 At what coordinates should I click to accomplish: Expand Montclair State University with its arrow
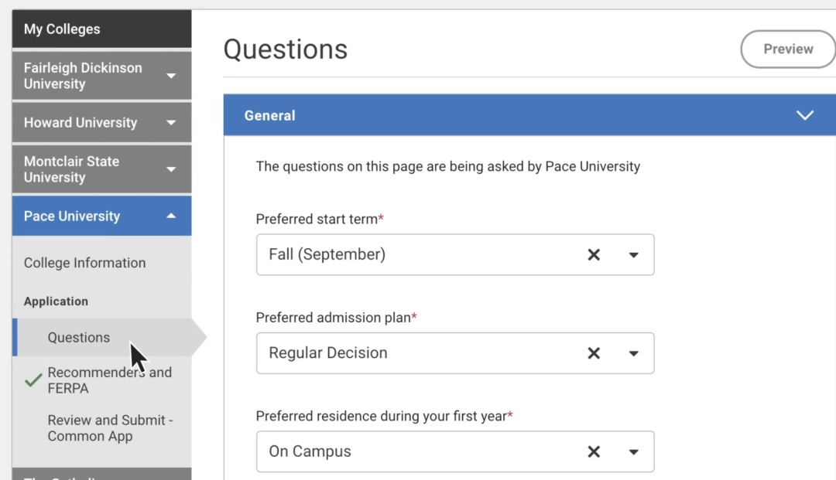pos(171,170)
